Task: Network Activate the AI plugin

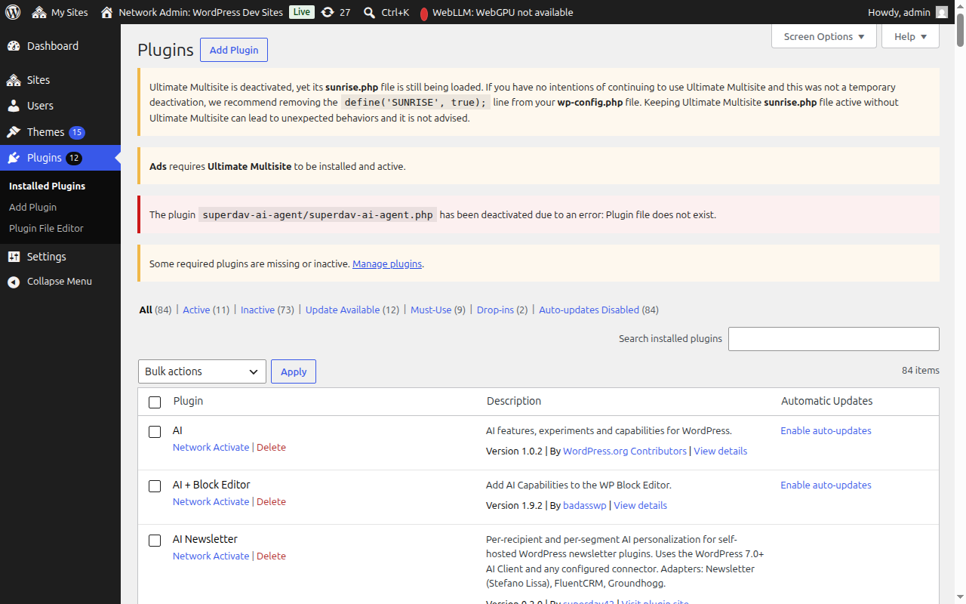Action: pyautogui.click(x=211, y=447)
